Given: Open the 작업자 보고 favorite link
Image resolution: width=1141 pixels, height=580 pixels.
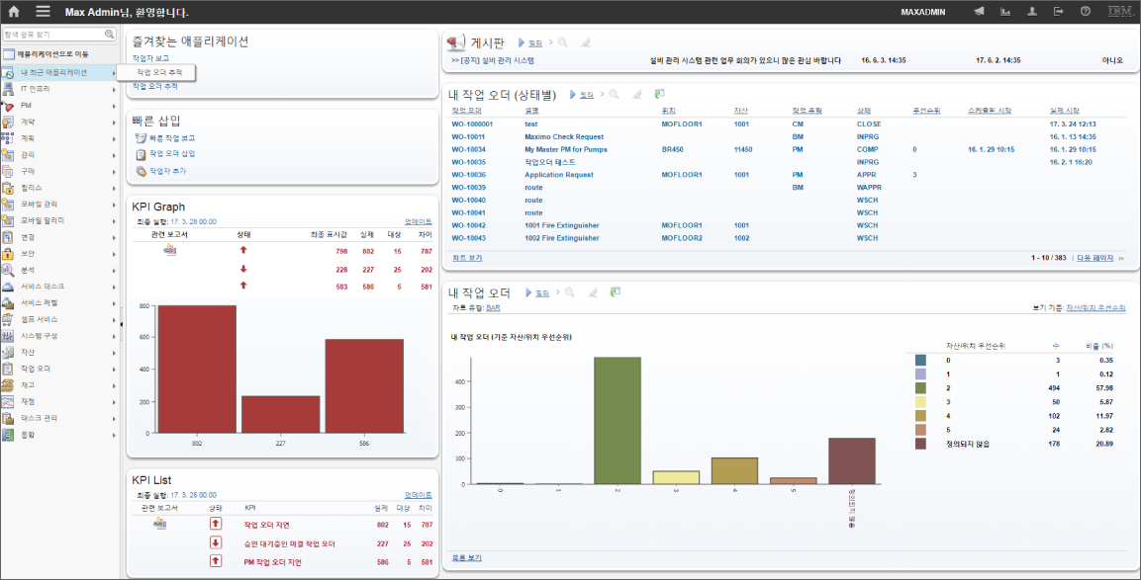Looking at the screenshot, I should pyautogui.click(x=151, y=57).
